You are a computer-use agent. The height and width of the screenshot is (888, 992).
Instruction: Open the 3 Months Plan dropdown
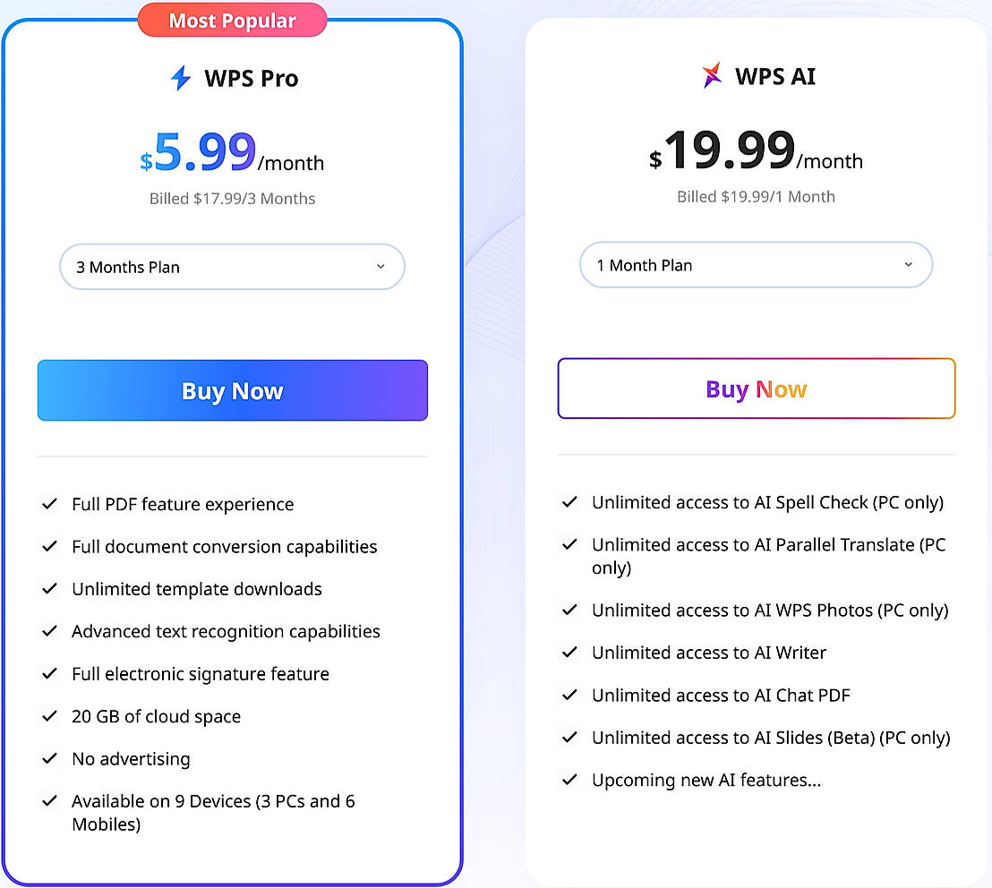(232, 267)
